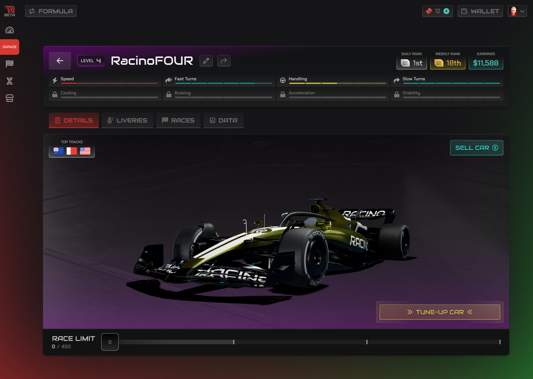Click the pencil icon to rename car
The height and width of the screenshot is (379, 533).
click(206, 61)
